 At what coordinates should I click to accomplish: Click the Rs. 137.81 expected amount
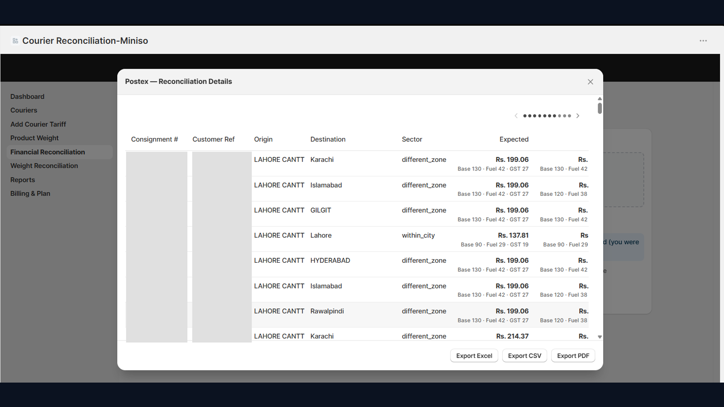[x=513, y=236]
